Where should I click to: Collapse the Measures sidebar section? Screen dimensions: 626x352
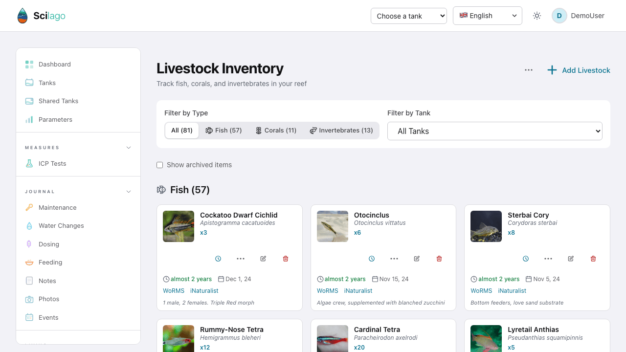(129, 148)
